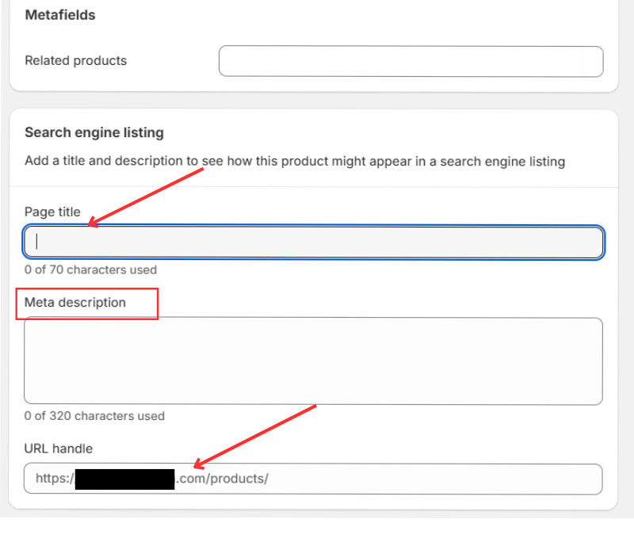Viewport: 634px width, 546px height.
Task: Click the 'https:/' prefix in URL handle
Action: 55,479
